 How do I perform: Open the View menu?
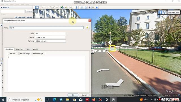click(x=12, y=5)
